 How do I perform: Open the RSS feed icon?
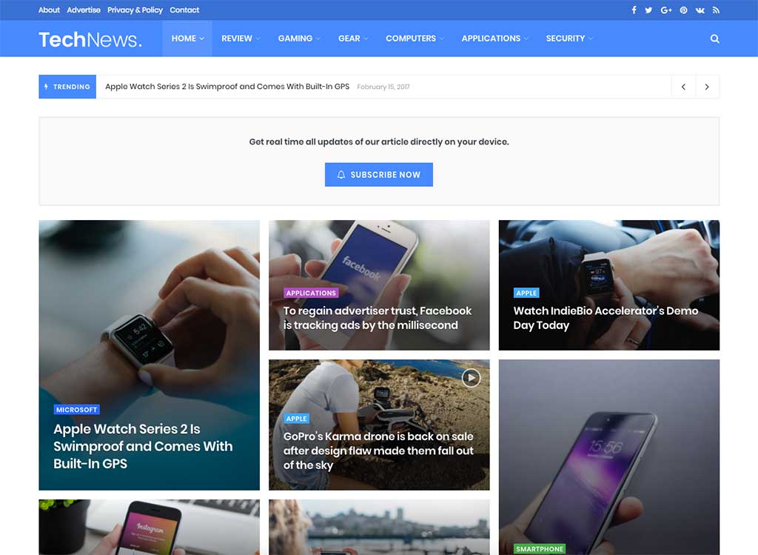pyautogui.click(x=716, y=10)
